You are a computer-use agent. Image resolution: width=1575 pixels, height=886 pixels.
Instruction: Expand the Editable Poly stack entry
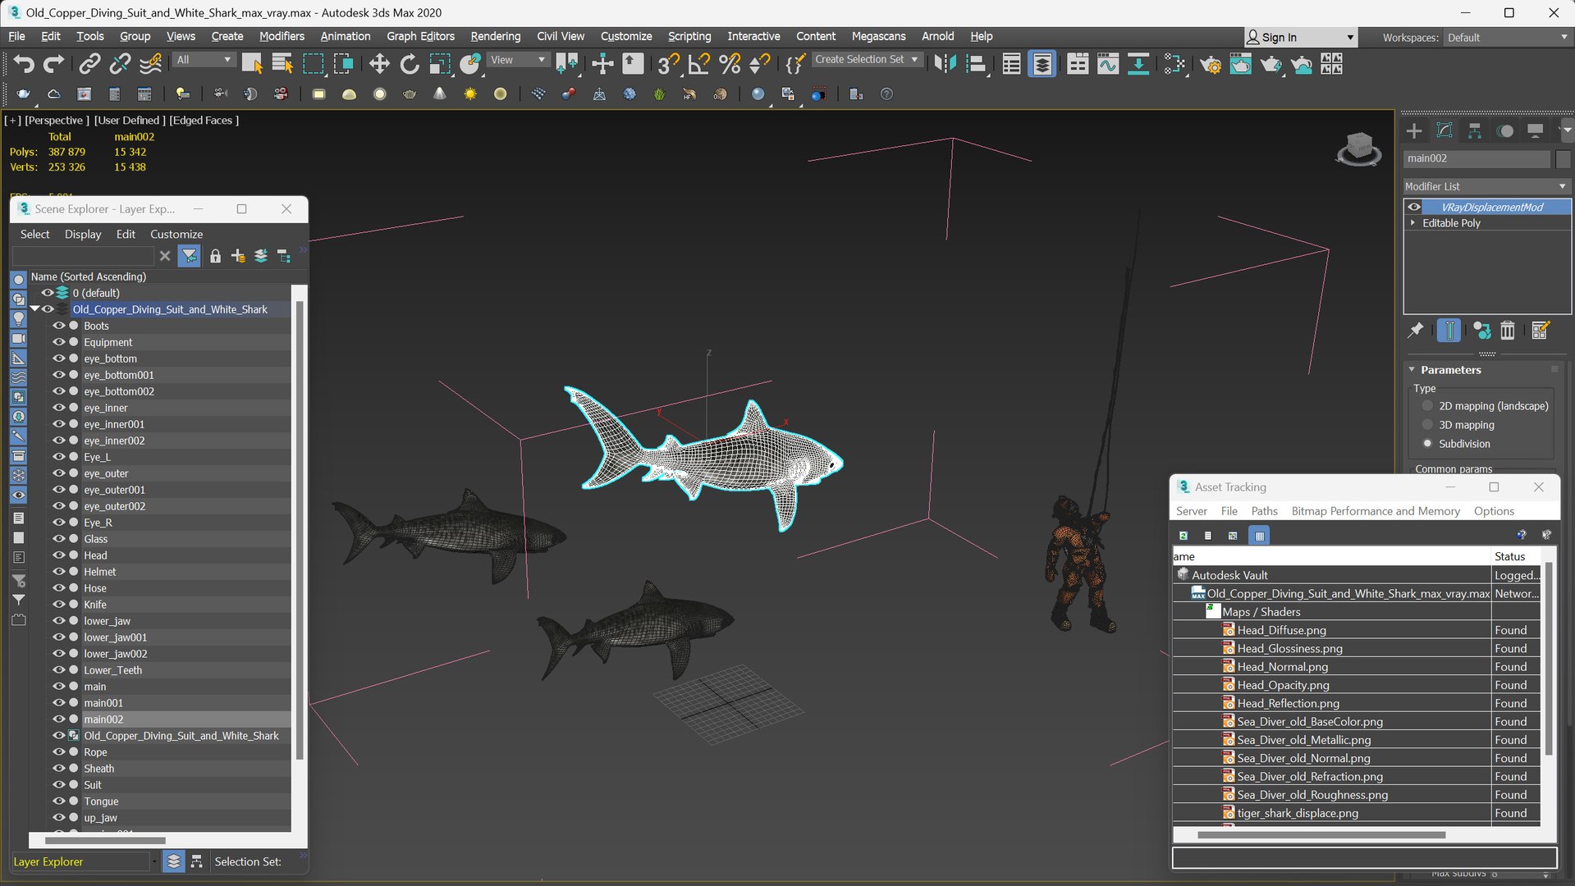tap(1412, 223)
